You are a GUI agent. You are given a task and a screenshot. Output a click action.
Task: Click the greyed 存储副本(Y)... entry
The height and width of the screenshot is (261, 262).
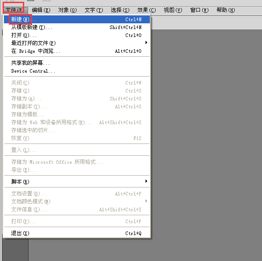pyautogui.click(x=77, y=107)
